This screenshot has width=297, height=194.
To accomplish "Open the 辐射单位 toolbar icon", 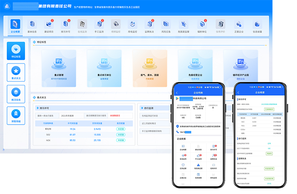I will pos(202,25).
